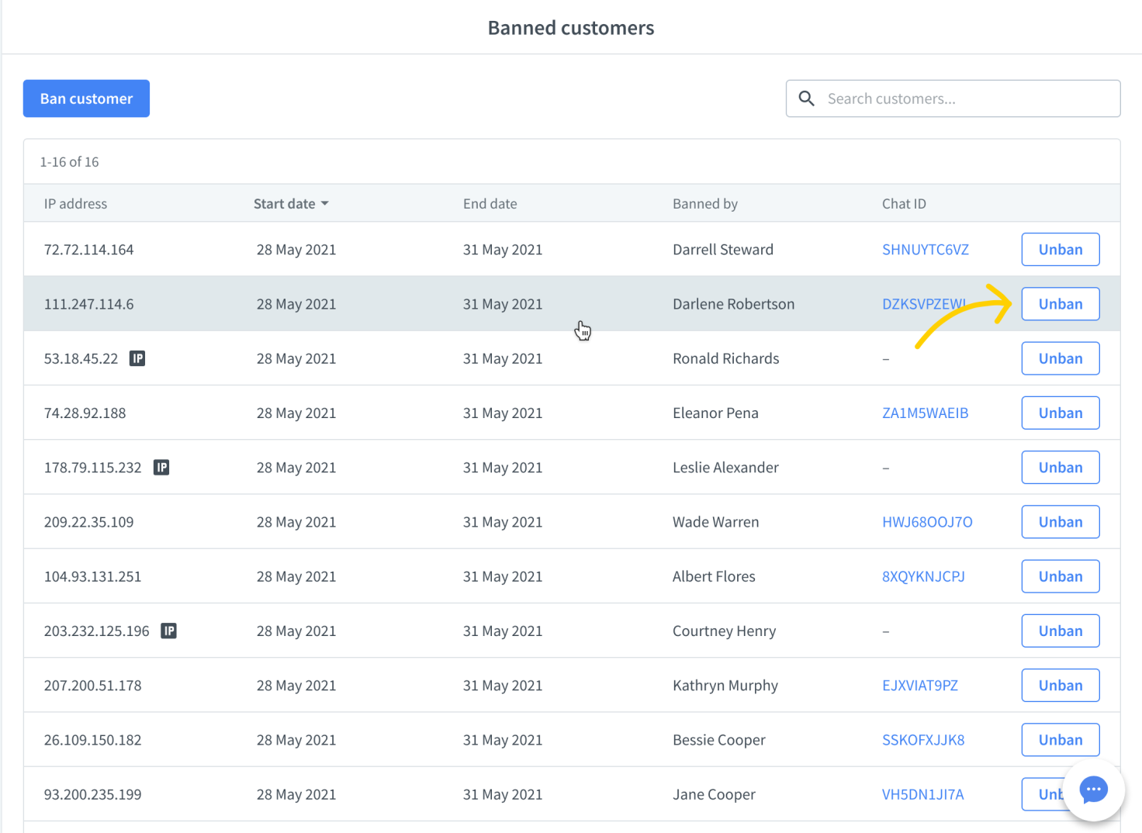
Task: Select IP address 26.109.150.182
Action: [92, 740]
